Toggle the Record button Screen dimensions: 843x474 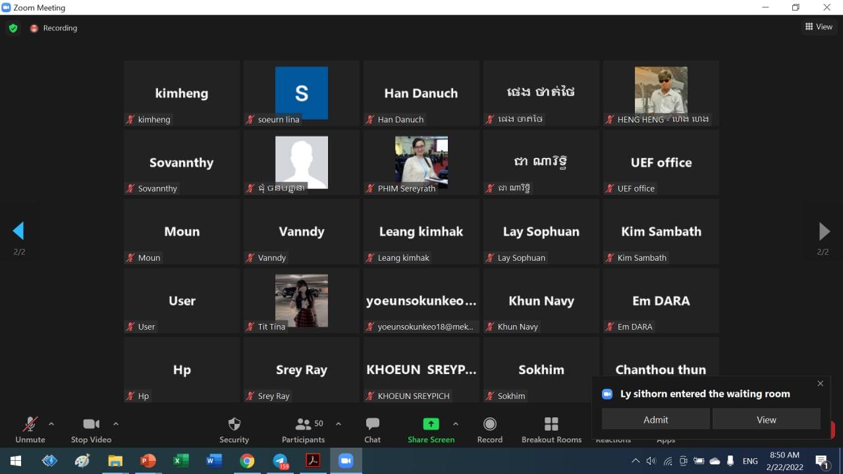pos(489,424)
